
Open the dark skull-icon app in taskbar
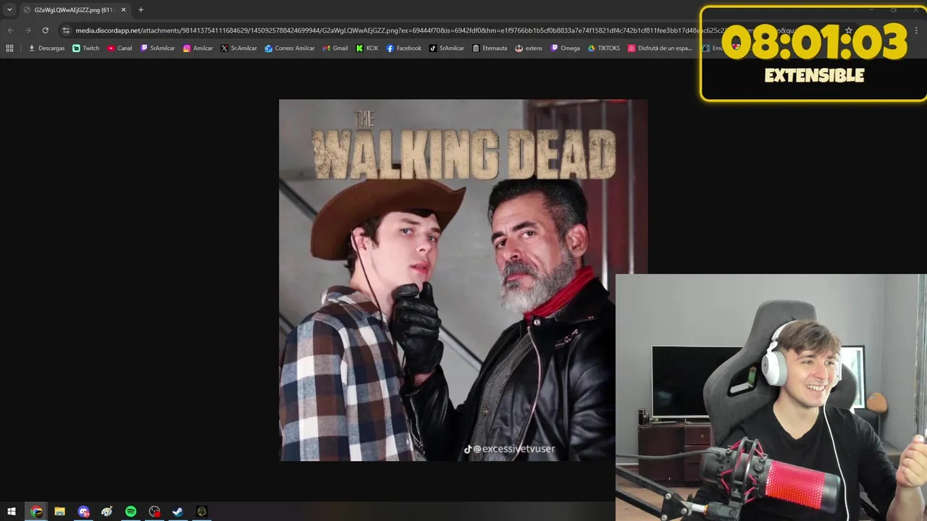coord(201,512)
